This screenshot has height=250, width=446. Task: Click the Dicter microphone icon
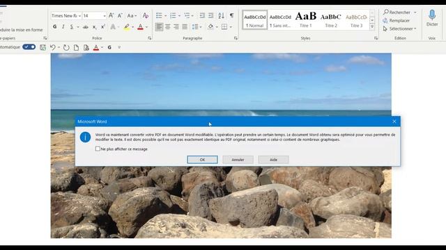pos(432,15)
